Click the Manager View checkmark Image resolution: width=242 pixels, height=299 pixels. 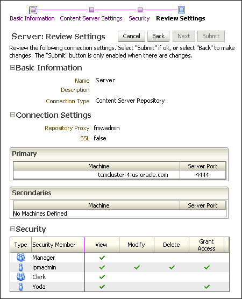point(102,258)
